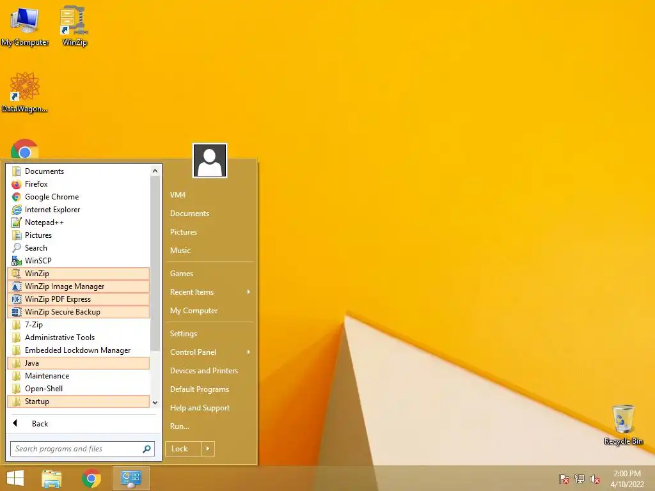The width and height of the screenshot is (655, 491).
Task: Click the programs list scrollbar thumb
Action: (155, 263)
